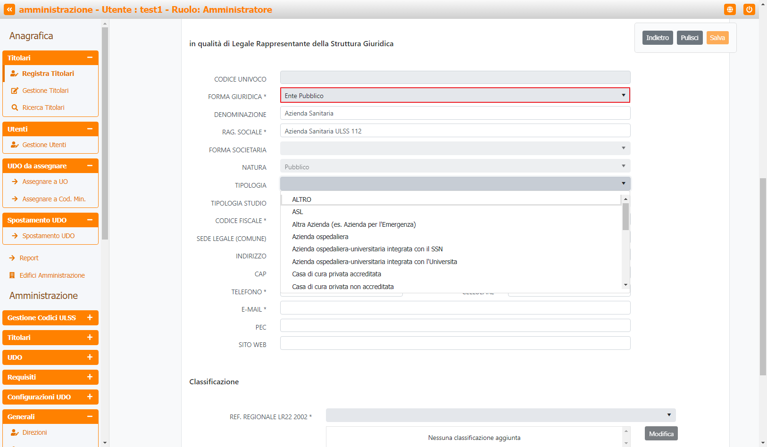Open the Forma Giuridica dropdown
This screenshot has height=447, width=767.
coord(455,96)
